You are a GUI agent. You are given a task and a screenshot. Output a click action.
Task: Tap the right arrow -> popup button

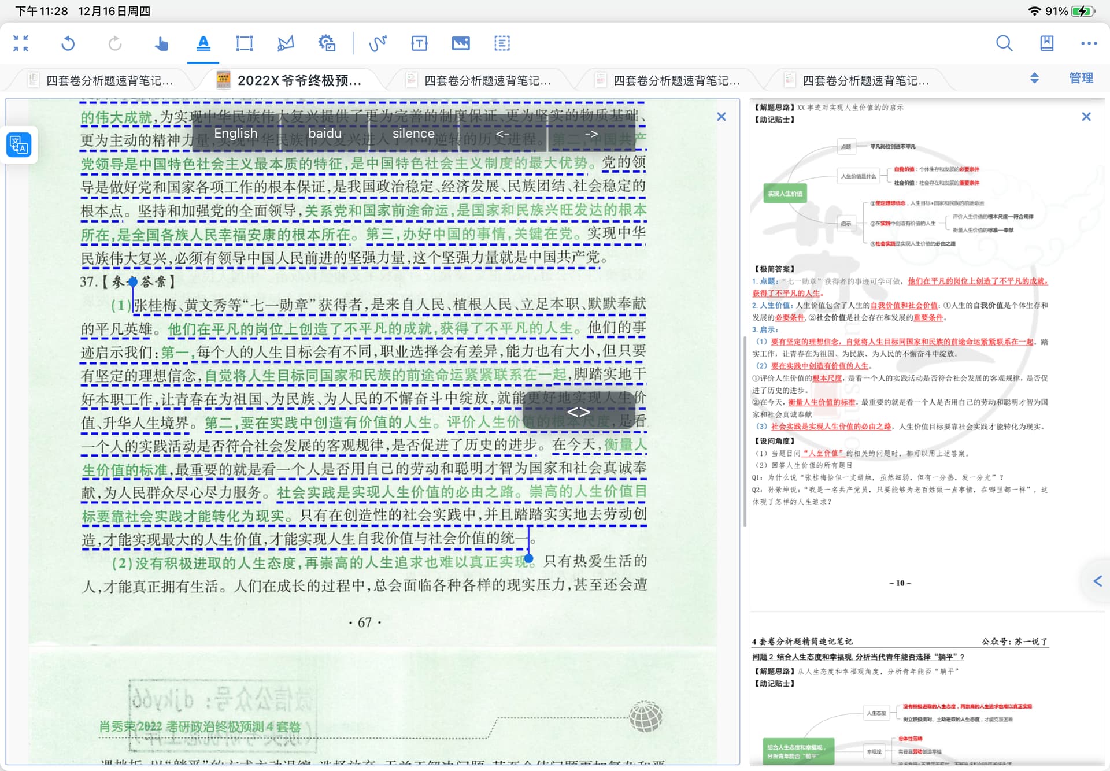coord(591,134)
